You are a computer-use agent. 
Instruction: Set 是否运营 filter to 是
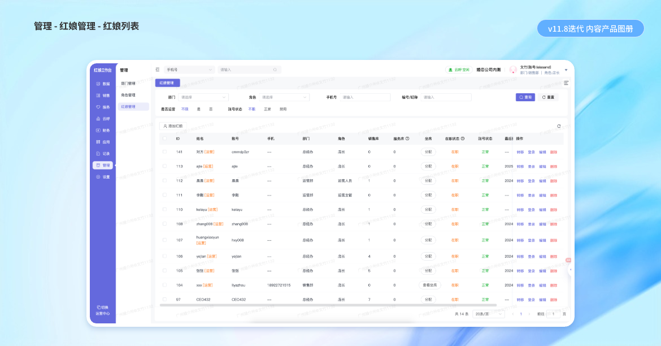pos(198,109)
